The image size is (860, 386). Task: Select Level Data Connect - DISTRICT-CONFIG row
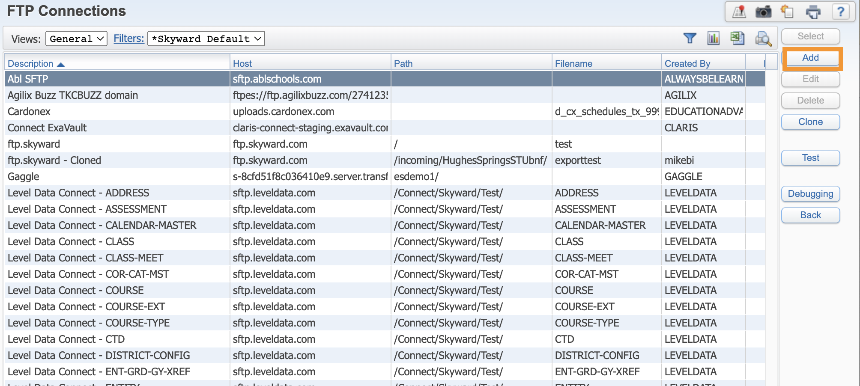click(385, 355)
